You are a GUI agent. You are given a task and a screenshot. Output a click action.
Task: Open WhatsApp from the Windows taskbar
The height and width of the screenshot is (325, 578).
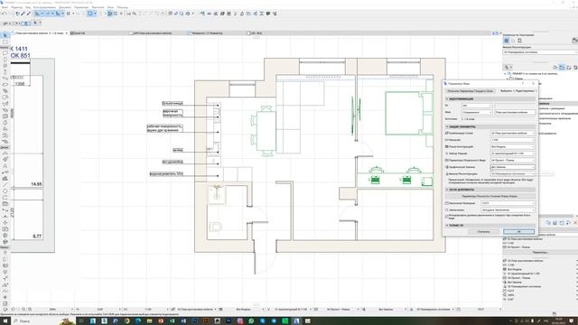pos(251,321)
